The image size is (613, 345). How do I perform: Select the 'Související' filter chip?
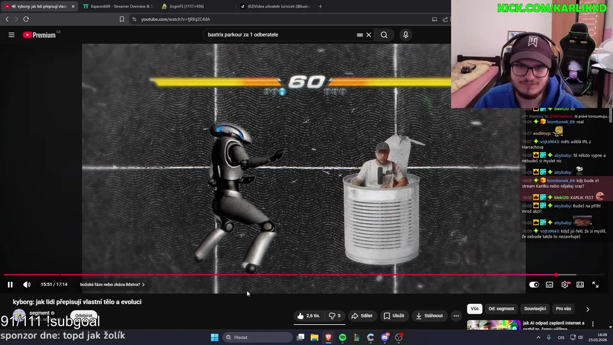coord(535,309)
